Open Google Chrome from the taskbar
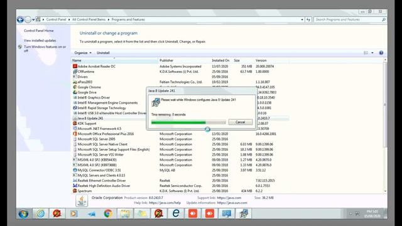This screenshot has height=226, width=402. click(108, 213)
